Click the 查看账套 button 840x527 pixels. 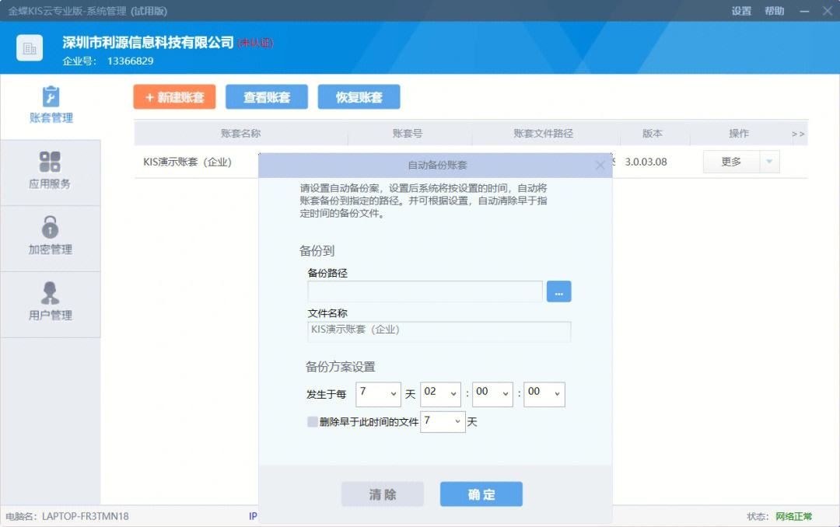[267, 97]
